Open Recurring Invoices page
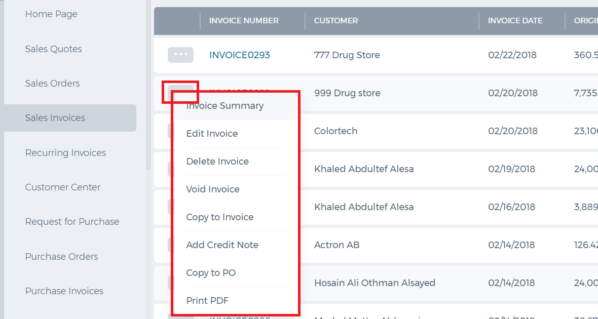The width and height of the screenshot is (598, 319). tap(65, 152)
